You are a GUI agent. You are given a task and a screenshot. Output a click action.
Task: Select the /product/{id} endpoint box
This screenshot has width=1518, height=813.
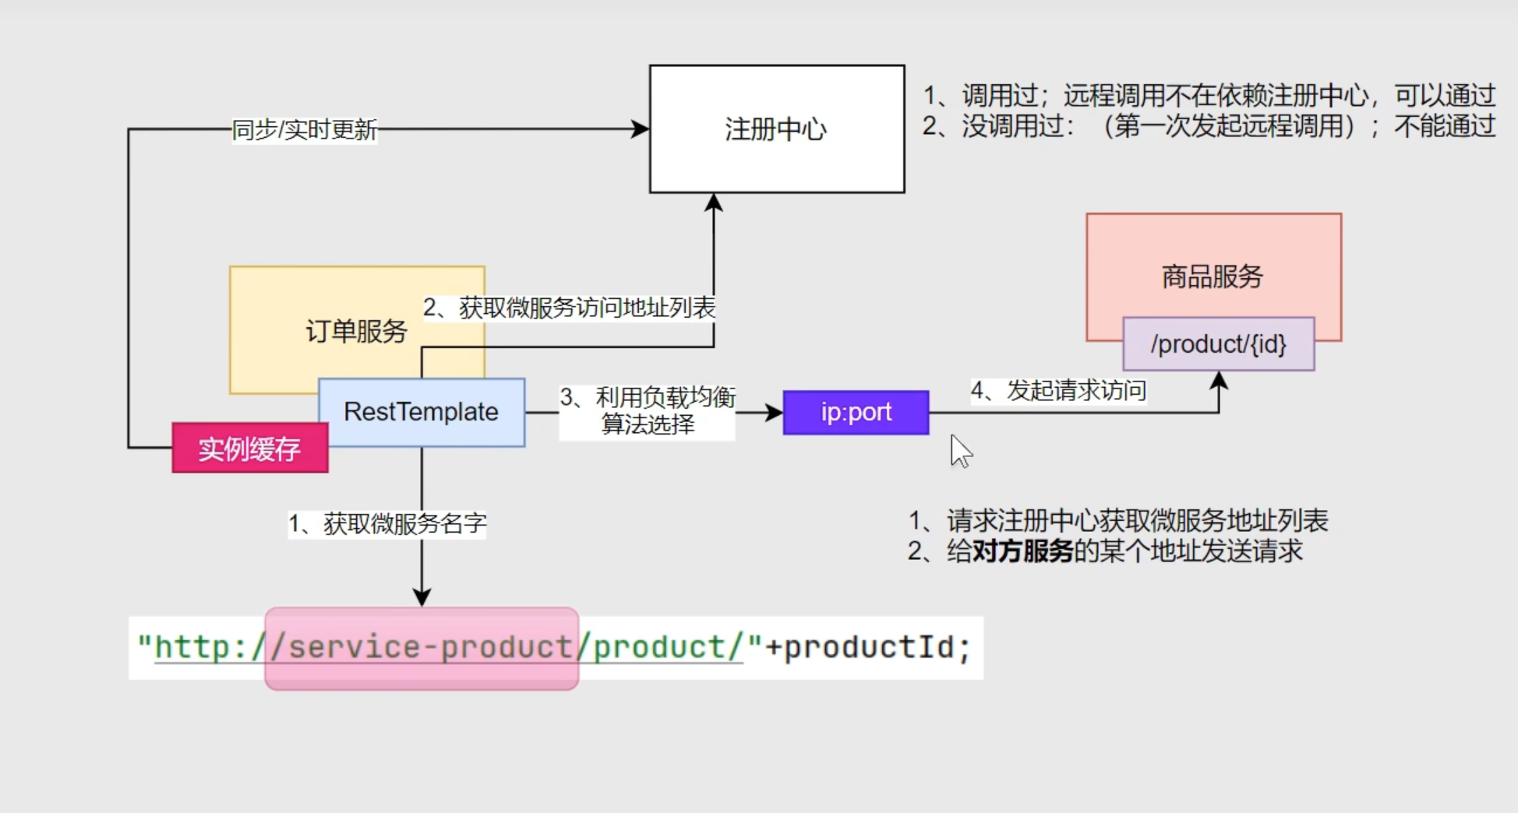pyautogui.click(x=1218, y=344)
